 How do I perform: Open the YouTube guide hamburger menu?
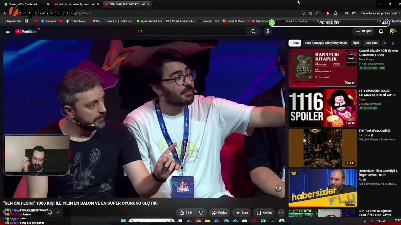(x=8, y=31)
